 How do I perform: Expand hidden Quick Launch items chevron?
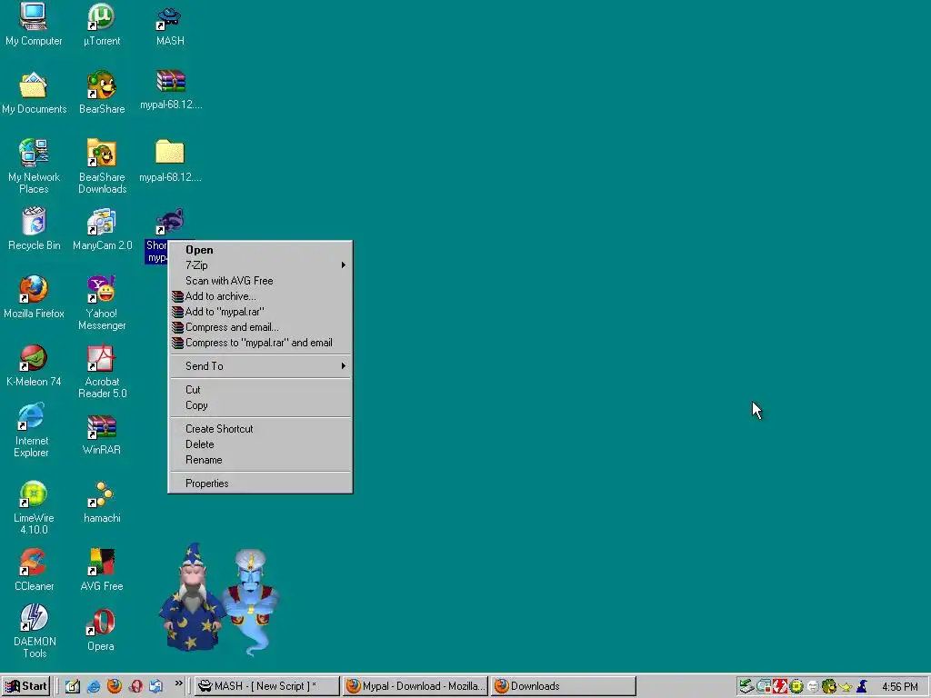tap(179, 684)
